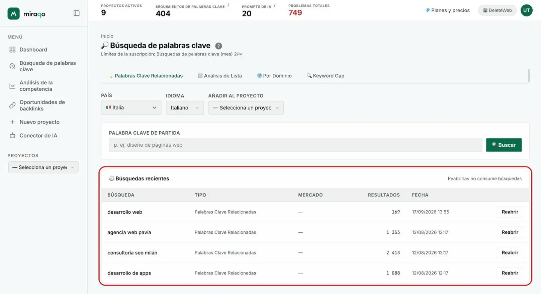Screen dimensions: 541x294
Task: Click the plus icon for Nuevo proyecto
Action: coord(12,122)
